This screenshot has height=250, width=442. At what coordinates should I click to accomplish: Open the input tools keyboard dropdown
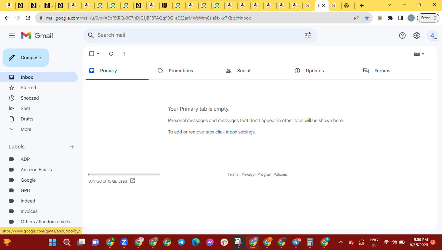coord(419,54)
